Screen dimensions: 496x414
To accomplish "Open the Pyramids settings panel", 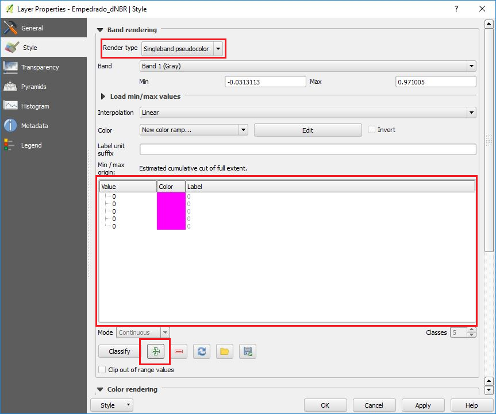I will [x=33, y=87].
